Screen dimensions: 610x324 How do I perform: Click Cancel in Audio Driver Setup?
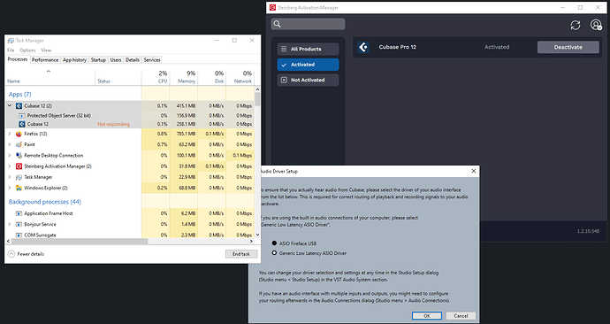click(x=461, y=316)
